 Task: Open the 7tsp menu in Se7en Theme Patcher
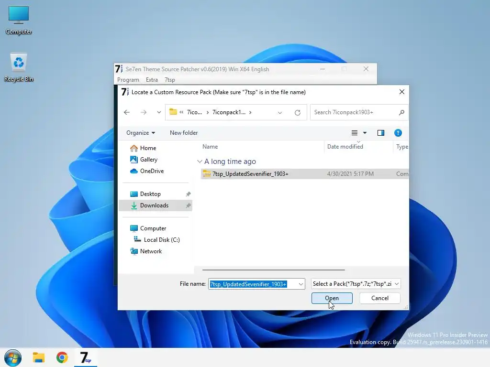(x=170, y=80)
